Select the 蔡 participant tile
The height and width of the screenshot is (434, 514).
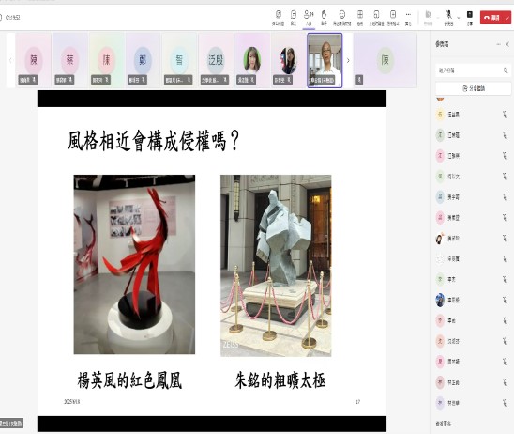69,60
